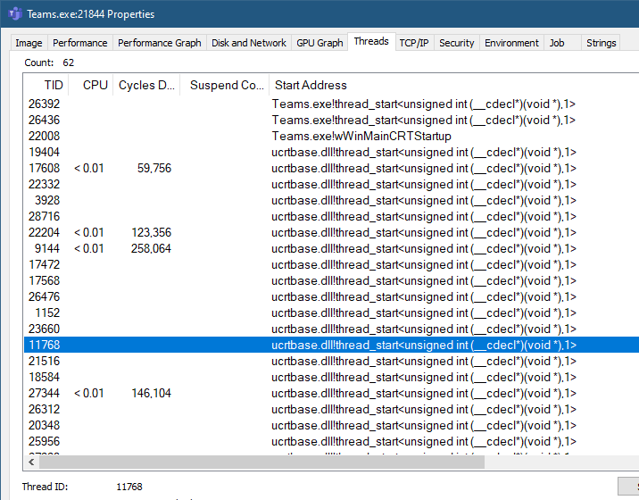Sort by Suspend Count column header

pos(225,85)
